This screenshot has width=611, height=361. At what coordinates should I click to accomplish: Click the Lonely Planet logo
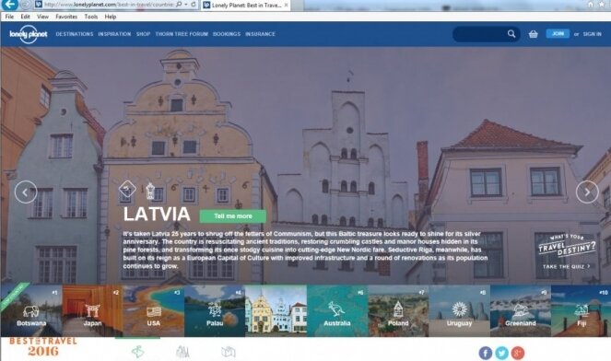click(x=29, y=34)
